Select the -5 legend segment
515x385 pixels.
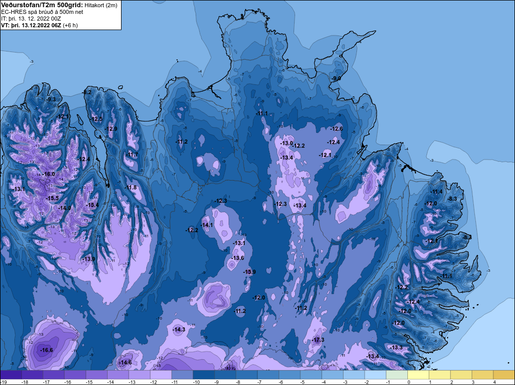(311, 375)
